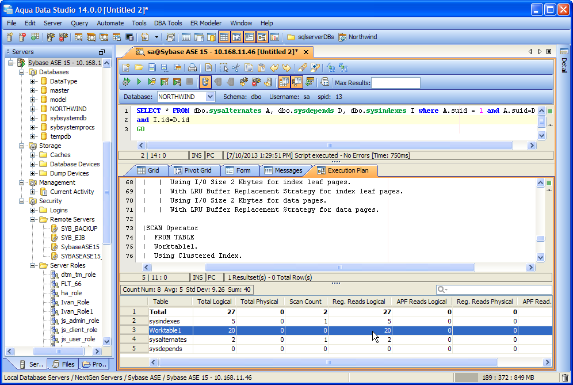Switch to the Messages tab
This screenshot has height=385, width=573.
pos(282,170)
